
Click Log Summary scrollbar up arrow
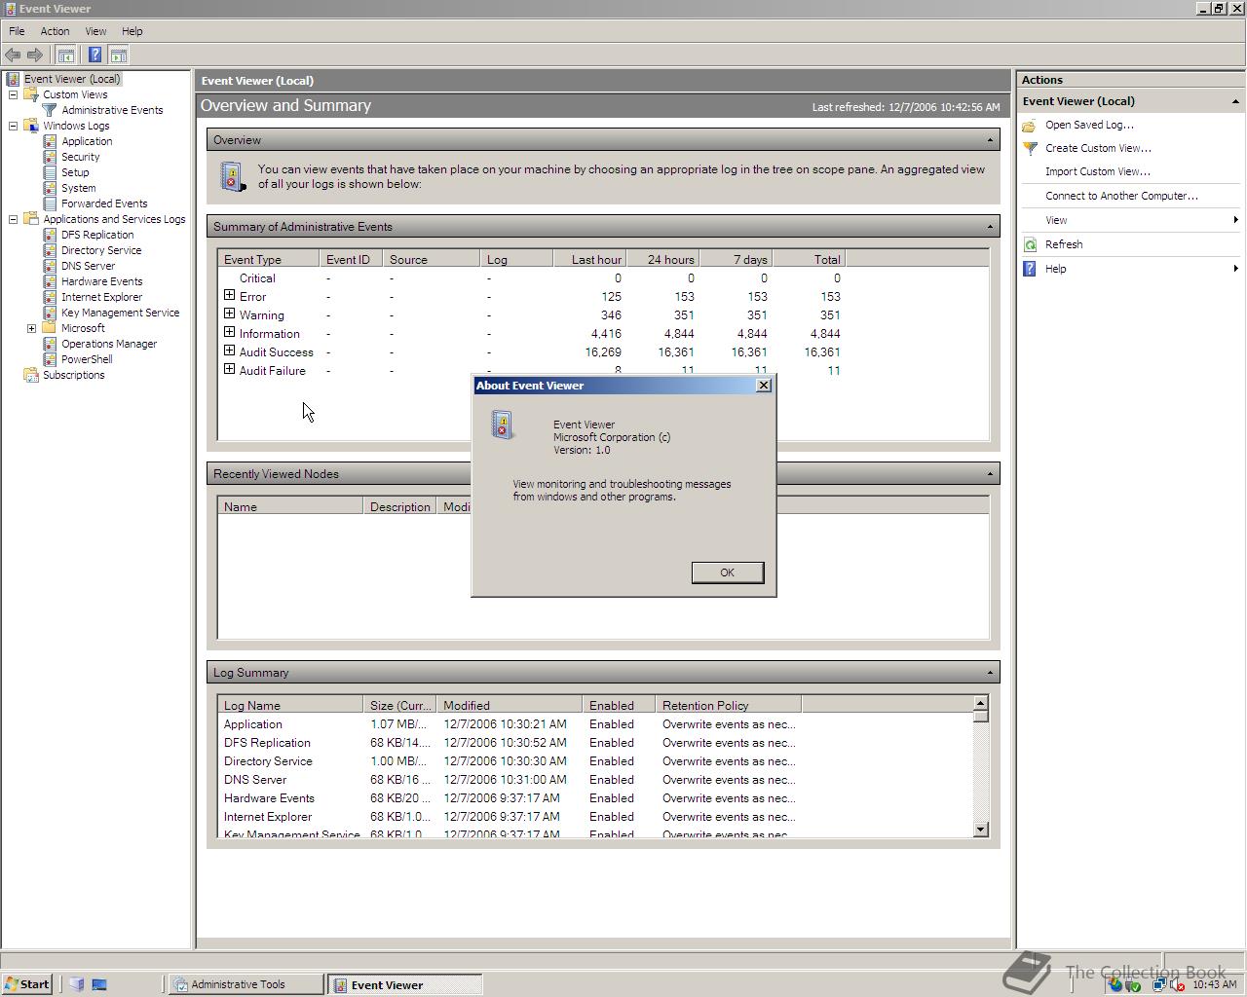[x=981, y=703]
